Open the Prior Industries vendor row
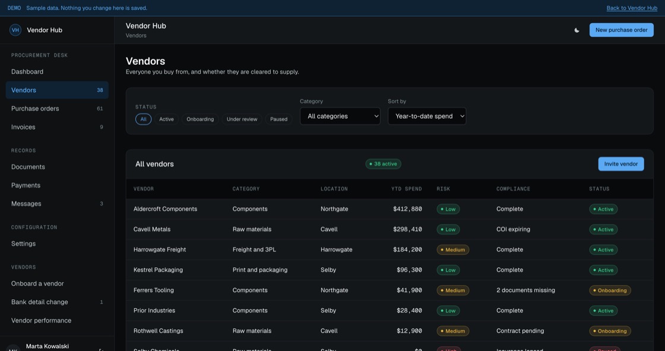Image resolution: width=665 pixels, height=351 pixels. [389, 311]
